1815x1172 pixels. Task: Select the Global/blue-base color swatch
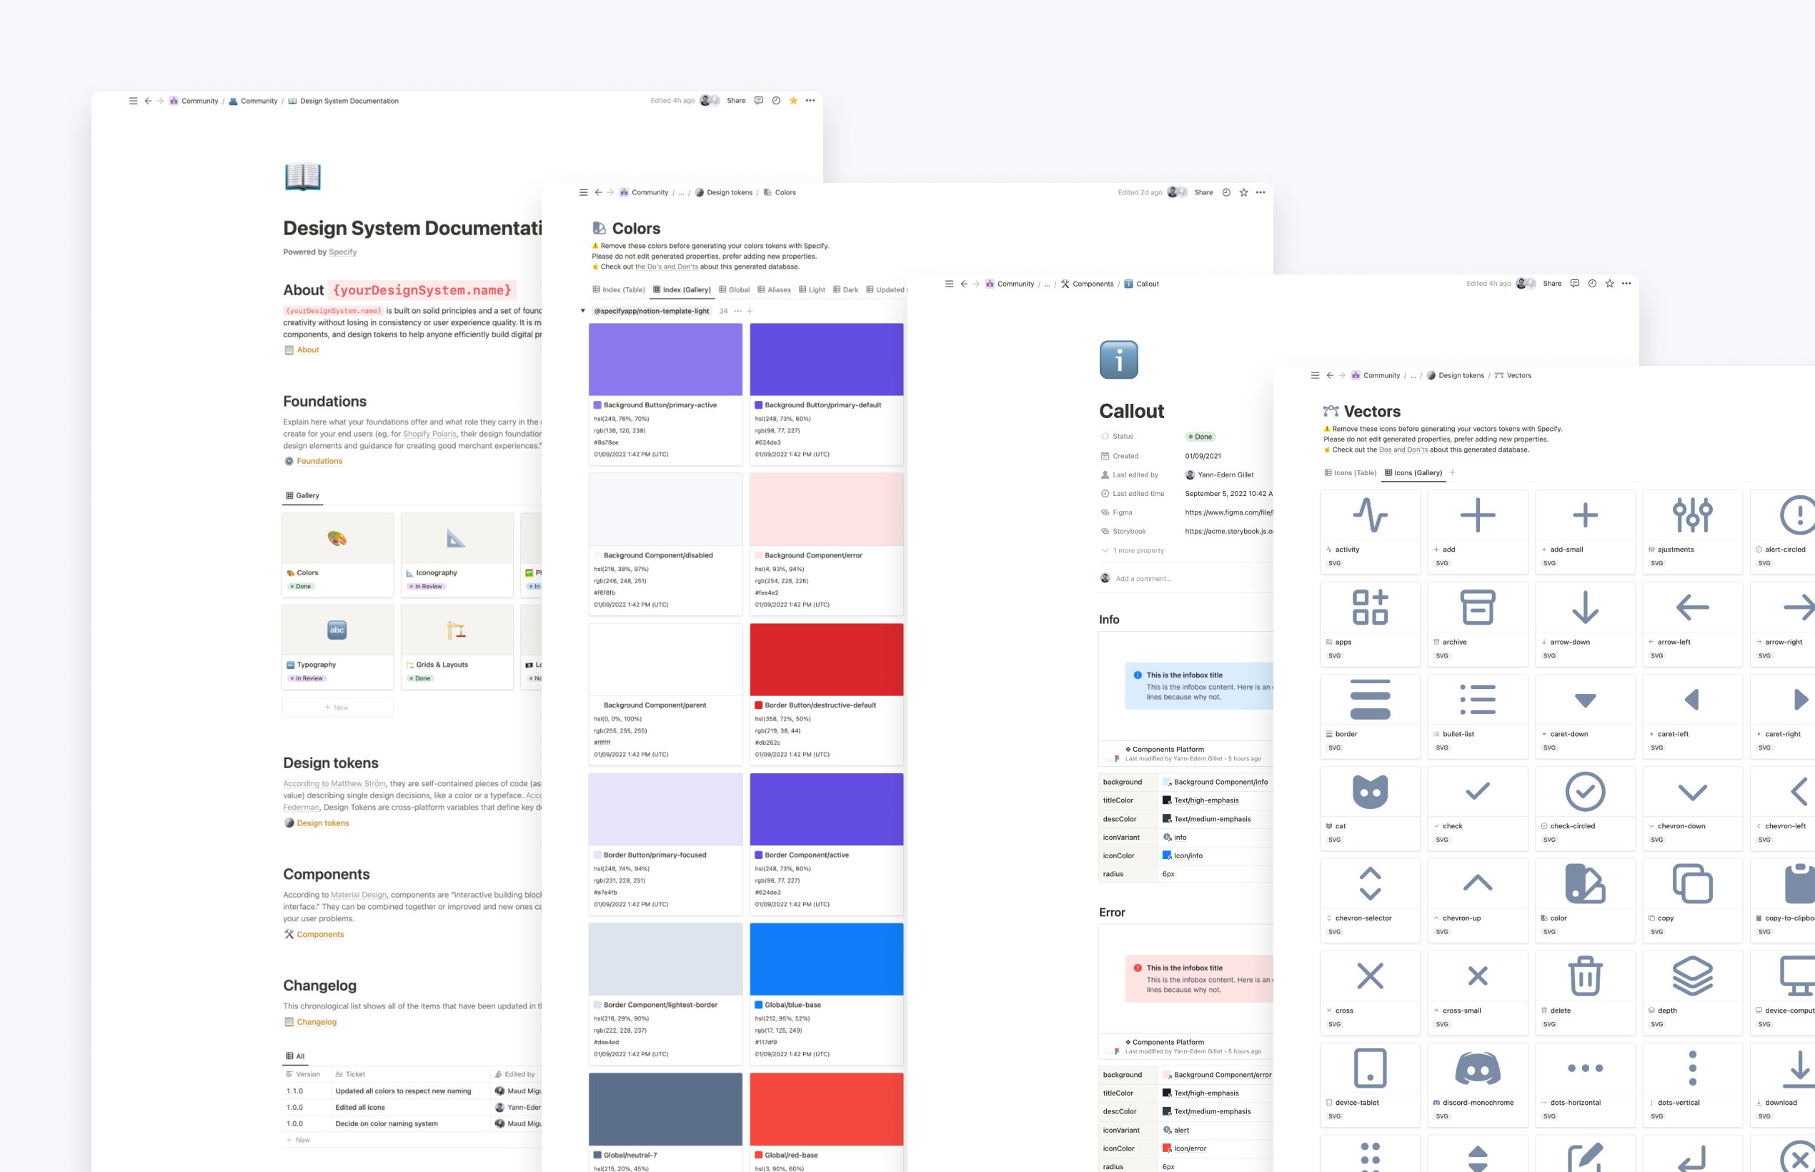click(827, 959)
